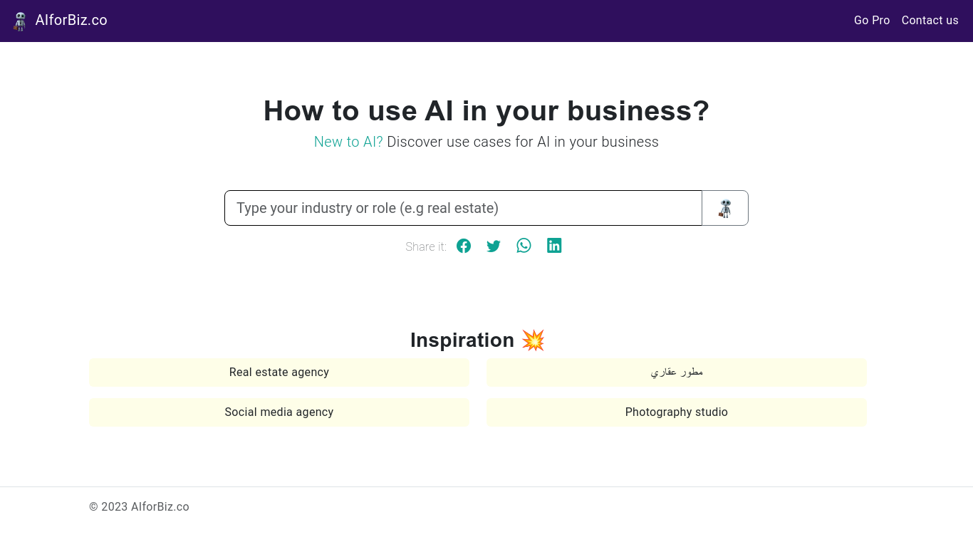
Task: Click the robot logo in the navbar
Action: pyautogui.click(x=19, y=21)
